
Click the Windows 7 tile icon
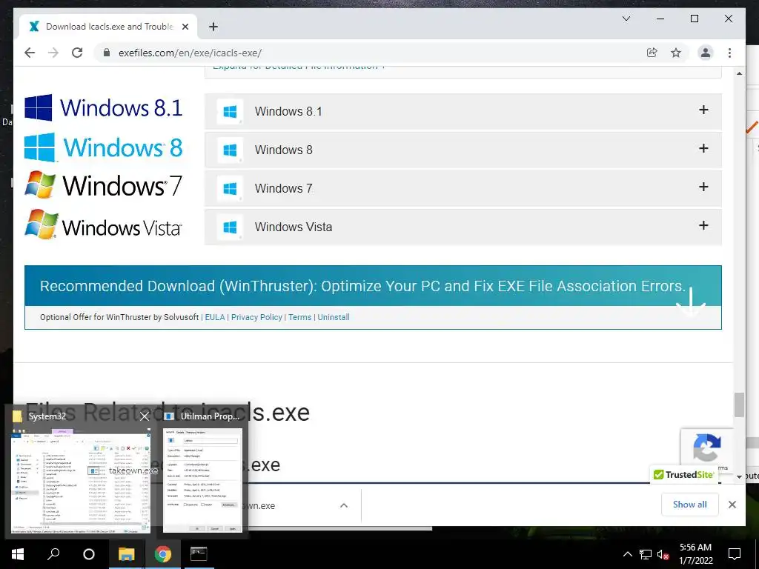tap(230, 188)
